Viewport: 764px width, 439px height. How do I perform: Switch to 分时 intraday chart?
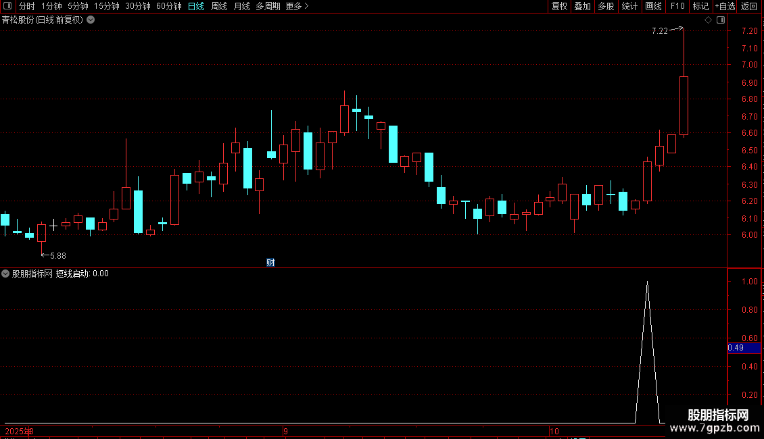(x=27, y=6)
